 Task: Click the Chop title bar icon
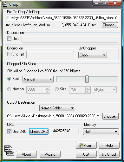click(x=5, y=4)
